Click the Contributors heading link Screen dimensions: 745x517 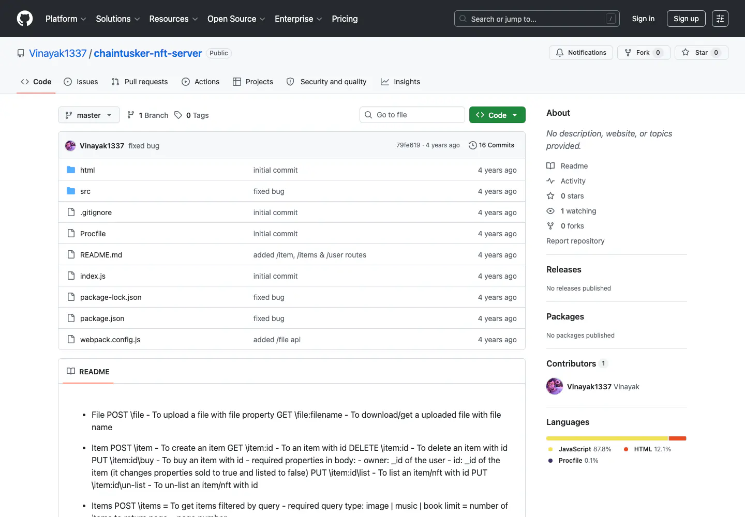[x=577, y=363]
